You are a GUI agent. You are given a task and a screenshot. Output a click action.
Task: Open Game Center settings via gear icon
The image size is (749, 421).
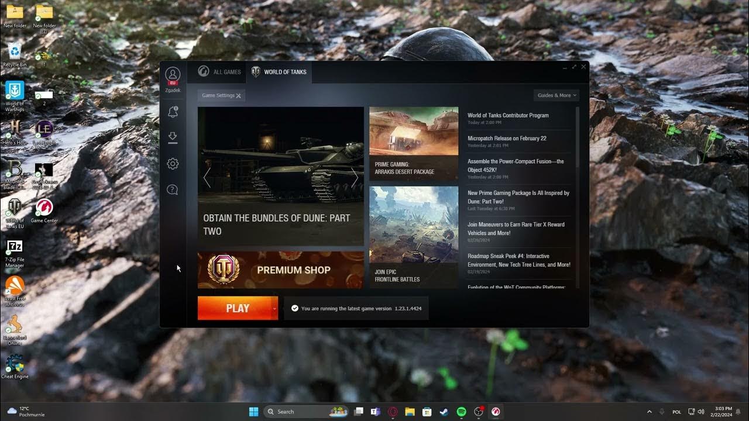tap(173, 163)
